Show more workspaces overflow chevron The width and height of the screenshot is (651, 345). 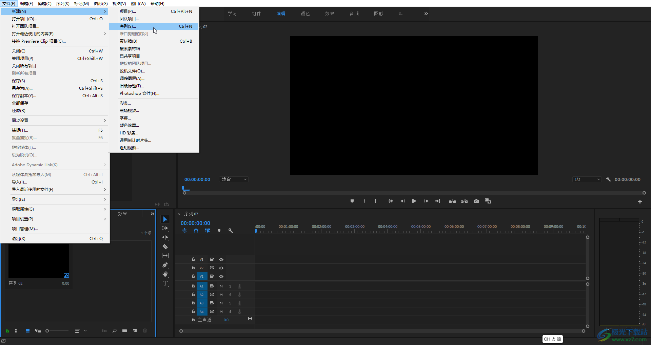[426, 14]
